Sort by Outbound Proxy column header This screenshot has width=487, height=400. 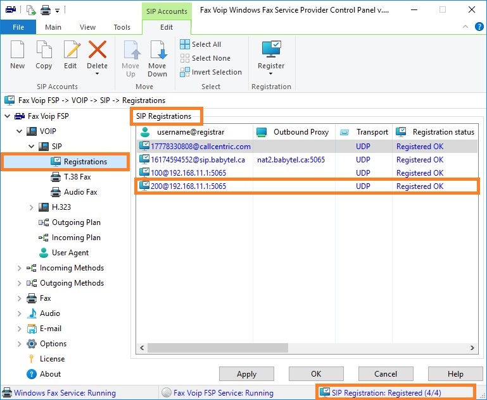point(294,132)
